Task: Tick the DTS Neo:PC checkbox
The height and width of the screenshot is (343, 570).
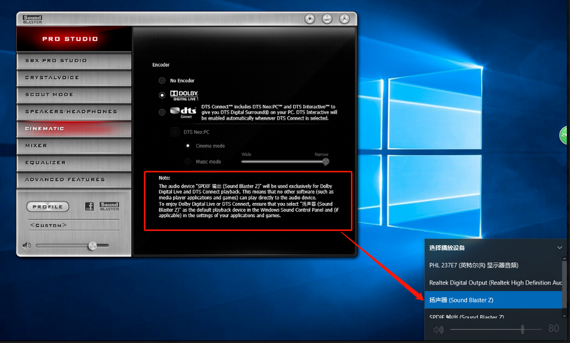Action: (x=175, y=132)
